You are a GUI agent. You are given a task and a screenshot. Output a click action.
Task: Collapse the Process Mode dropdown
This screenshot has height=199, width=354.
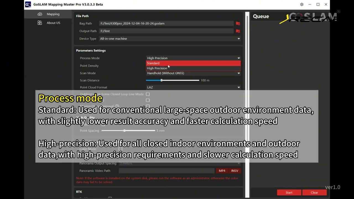(193, 58)
